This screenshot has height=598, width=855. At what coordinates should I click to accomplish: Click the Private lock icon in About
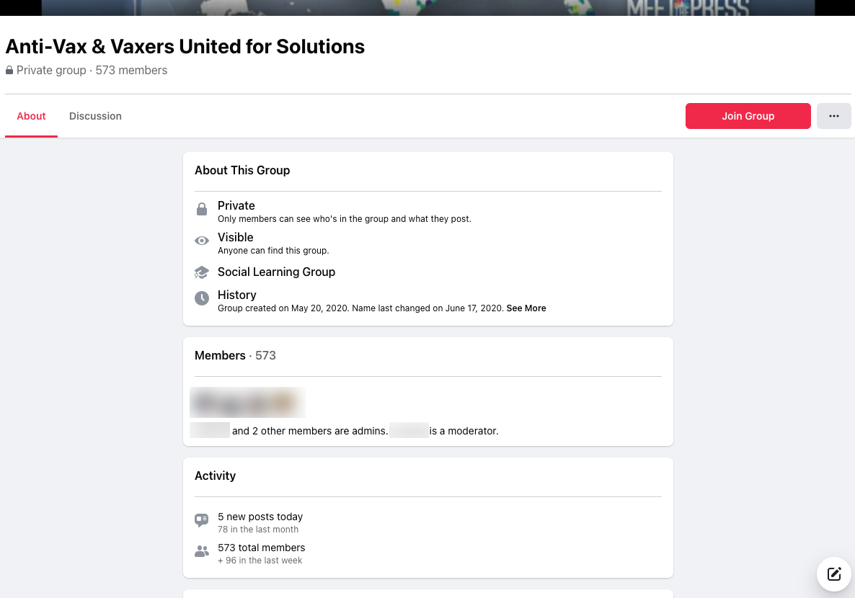click(202, 210)
